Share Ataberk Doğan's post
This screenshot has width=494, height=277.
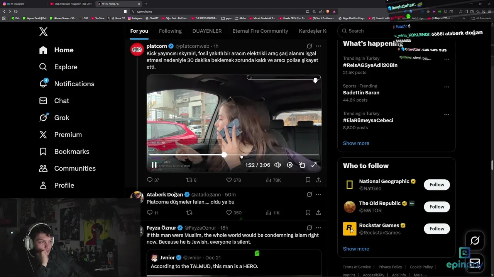pos(318,212)
